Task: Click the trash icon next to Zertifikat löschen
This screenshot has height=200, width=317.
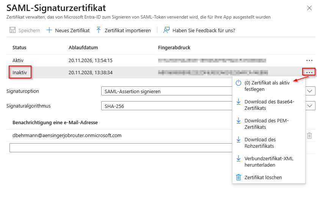Action: 239,177
